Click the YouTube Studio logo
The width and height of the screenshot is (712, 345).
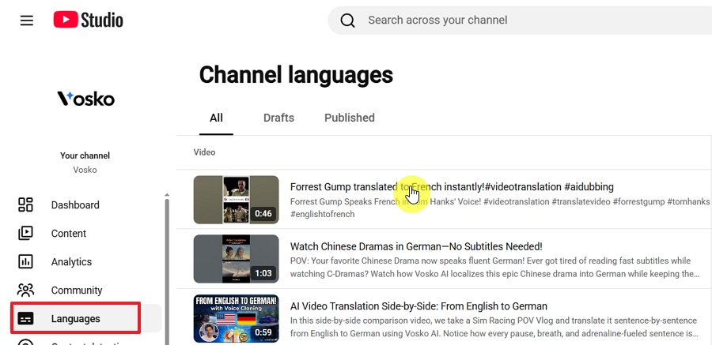[88, 20]
